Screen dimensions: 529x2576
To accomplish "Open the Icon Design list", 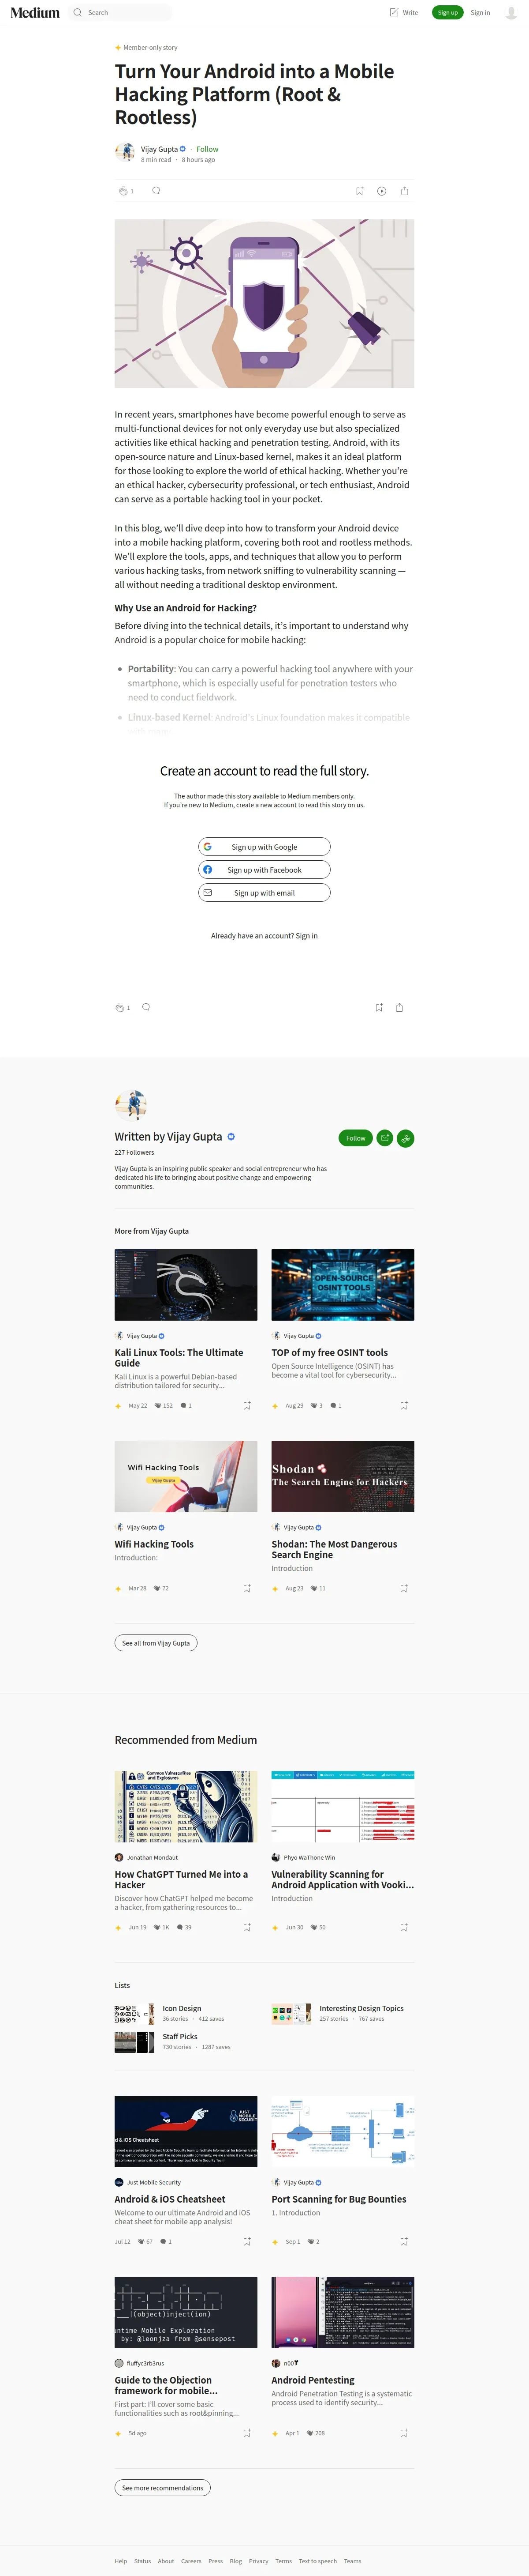I will point(182,2008).
